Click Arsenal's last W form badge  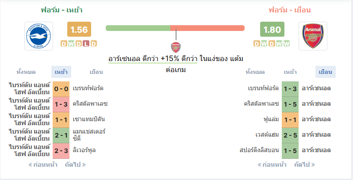(286, 43)
